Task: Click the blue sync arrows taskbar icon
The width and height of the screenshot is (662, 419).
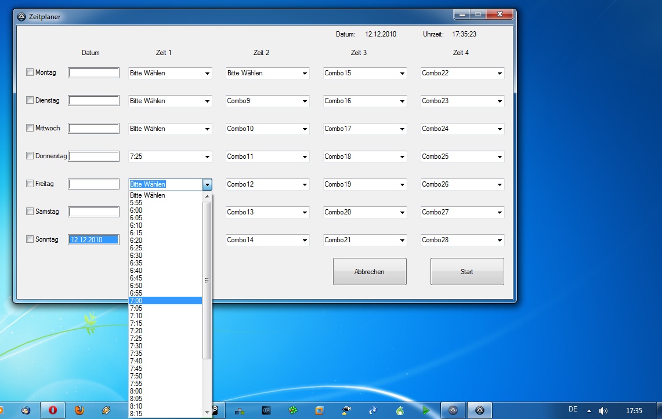Action: pos(373,410)
